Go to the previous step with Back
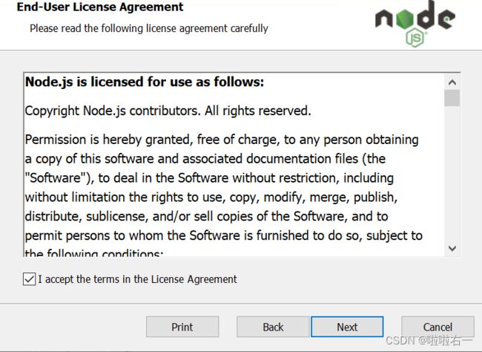482x352 pixels. [x=273, y=327]
